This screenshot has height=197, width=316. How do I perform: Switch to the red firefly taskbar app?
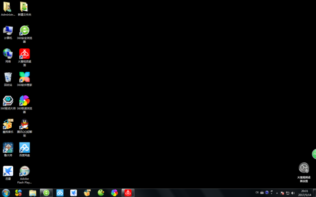(x=128, y=193)
